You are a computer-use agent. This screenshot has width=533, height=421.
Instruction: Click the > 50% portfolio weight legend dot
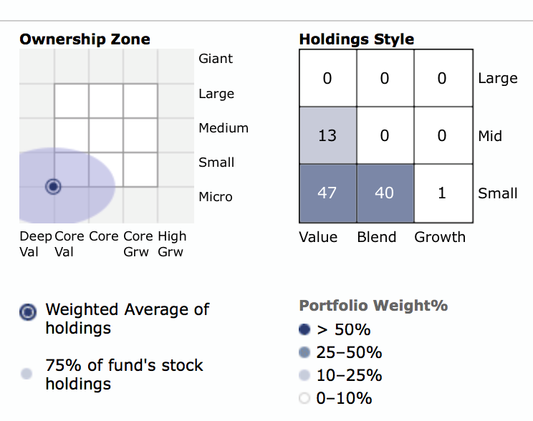[x=304, y=330]
